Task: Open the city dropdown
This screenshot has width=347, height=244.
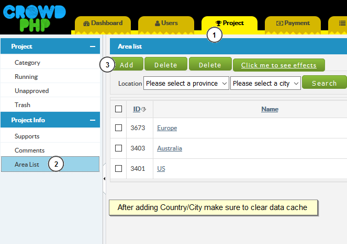Action: [265, 83]
